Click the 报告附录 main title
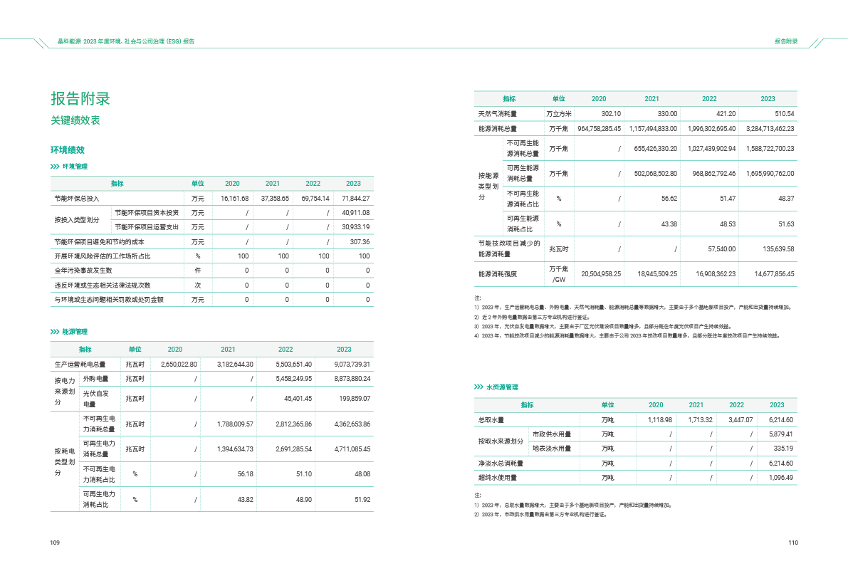 [80, 98]
